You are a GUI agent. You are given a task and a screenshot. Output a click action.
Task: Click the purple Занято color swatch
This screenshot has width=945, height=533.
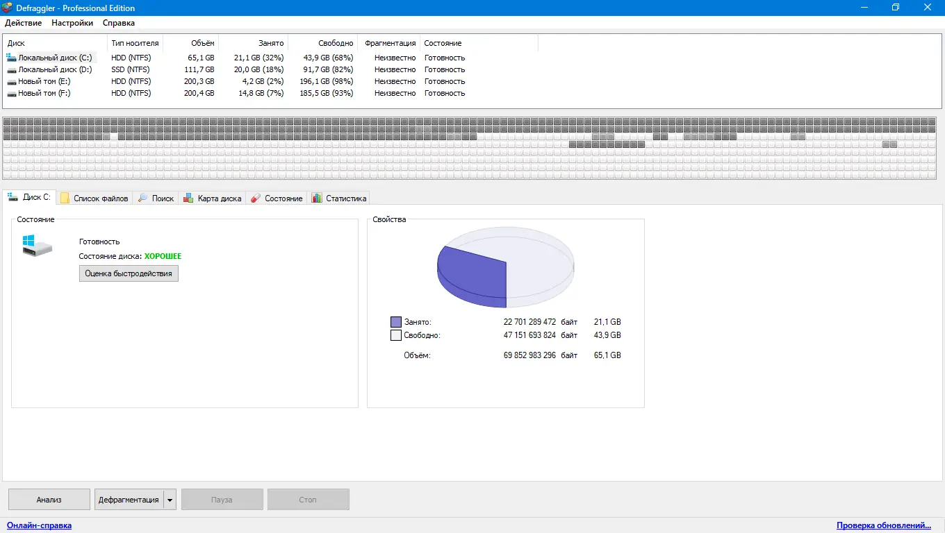point(396,322)
